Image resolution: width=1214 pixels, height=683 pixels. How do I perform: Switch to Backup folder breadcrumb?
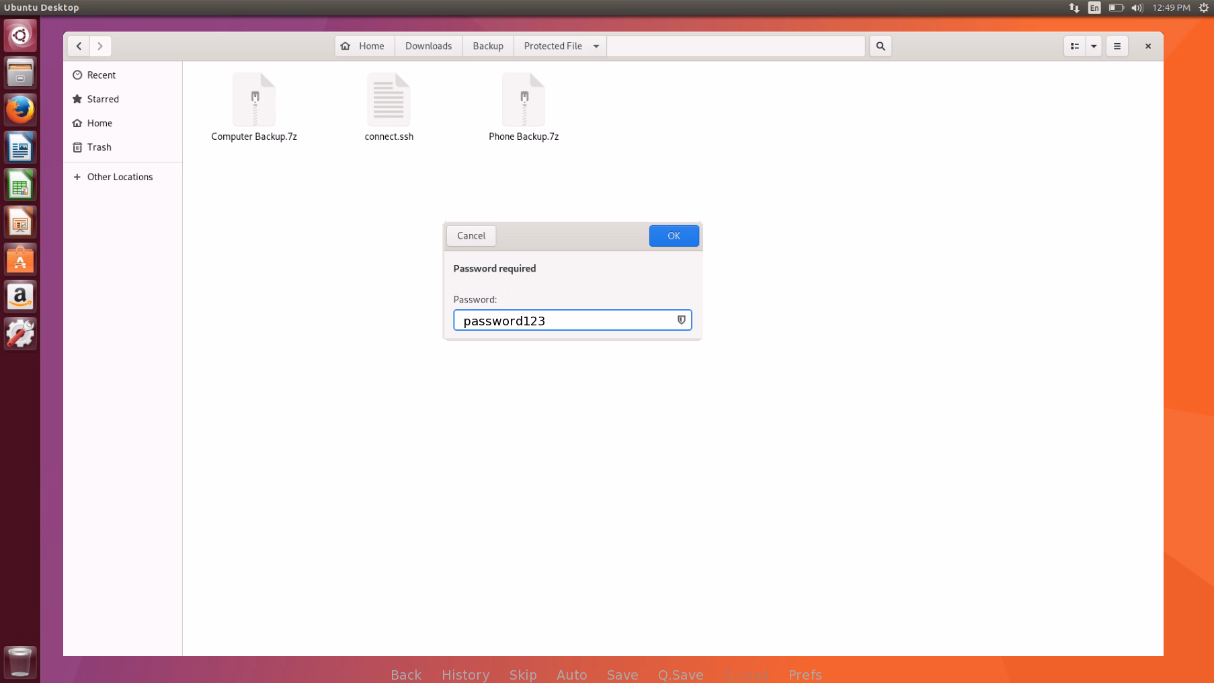click(488, 46)
